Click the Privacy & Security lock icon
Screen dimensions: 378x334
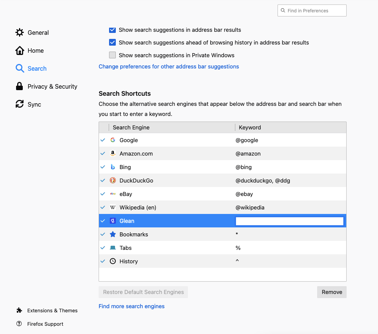(19, 86)
